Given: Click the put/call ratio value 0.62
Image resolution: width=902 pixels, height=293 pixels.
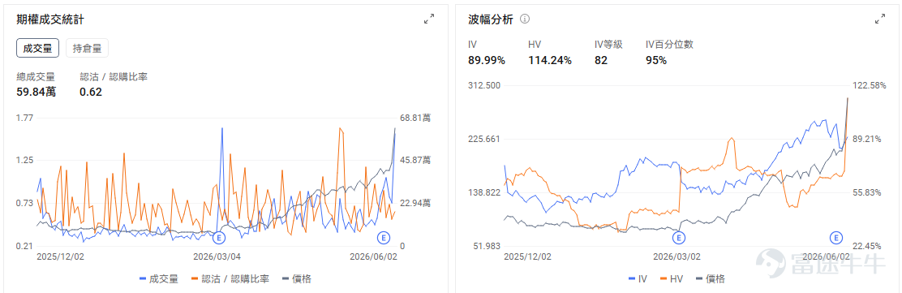Looking at the screenshot, I should [91, 91].
